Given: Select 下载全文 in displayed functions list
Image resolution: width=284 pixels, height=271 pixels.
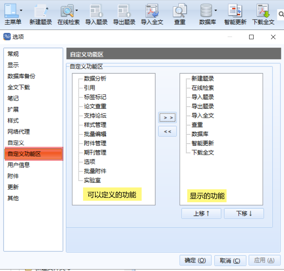Looking at the screenshot, I should tap(203, 152).
